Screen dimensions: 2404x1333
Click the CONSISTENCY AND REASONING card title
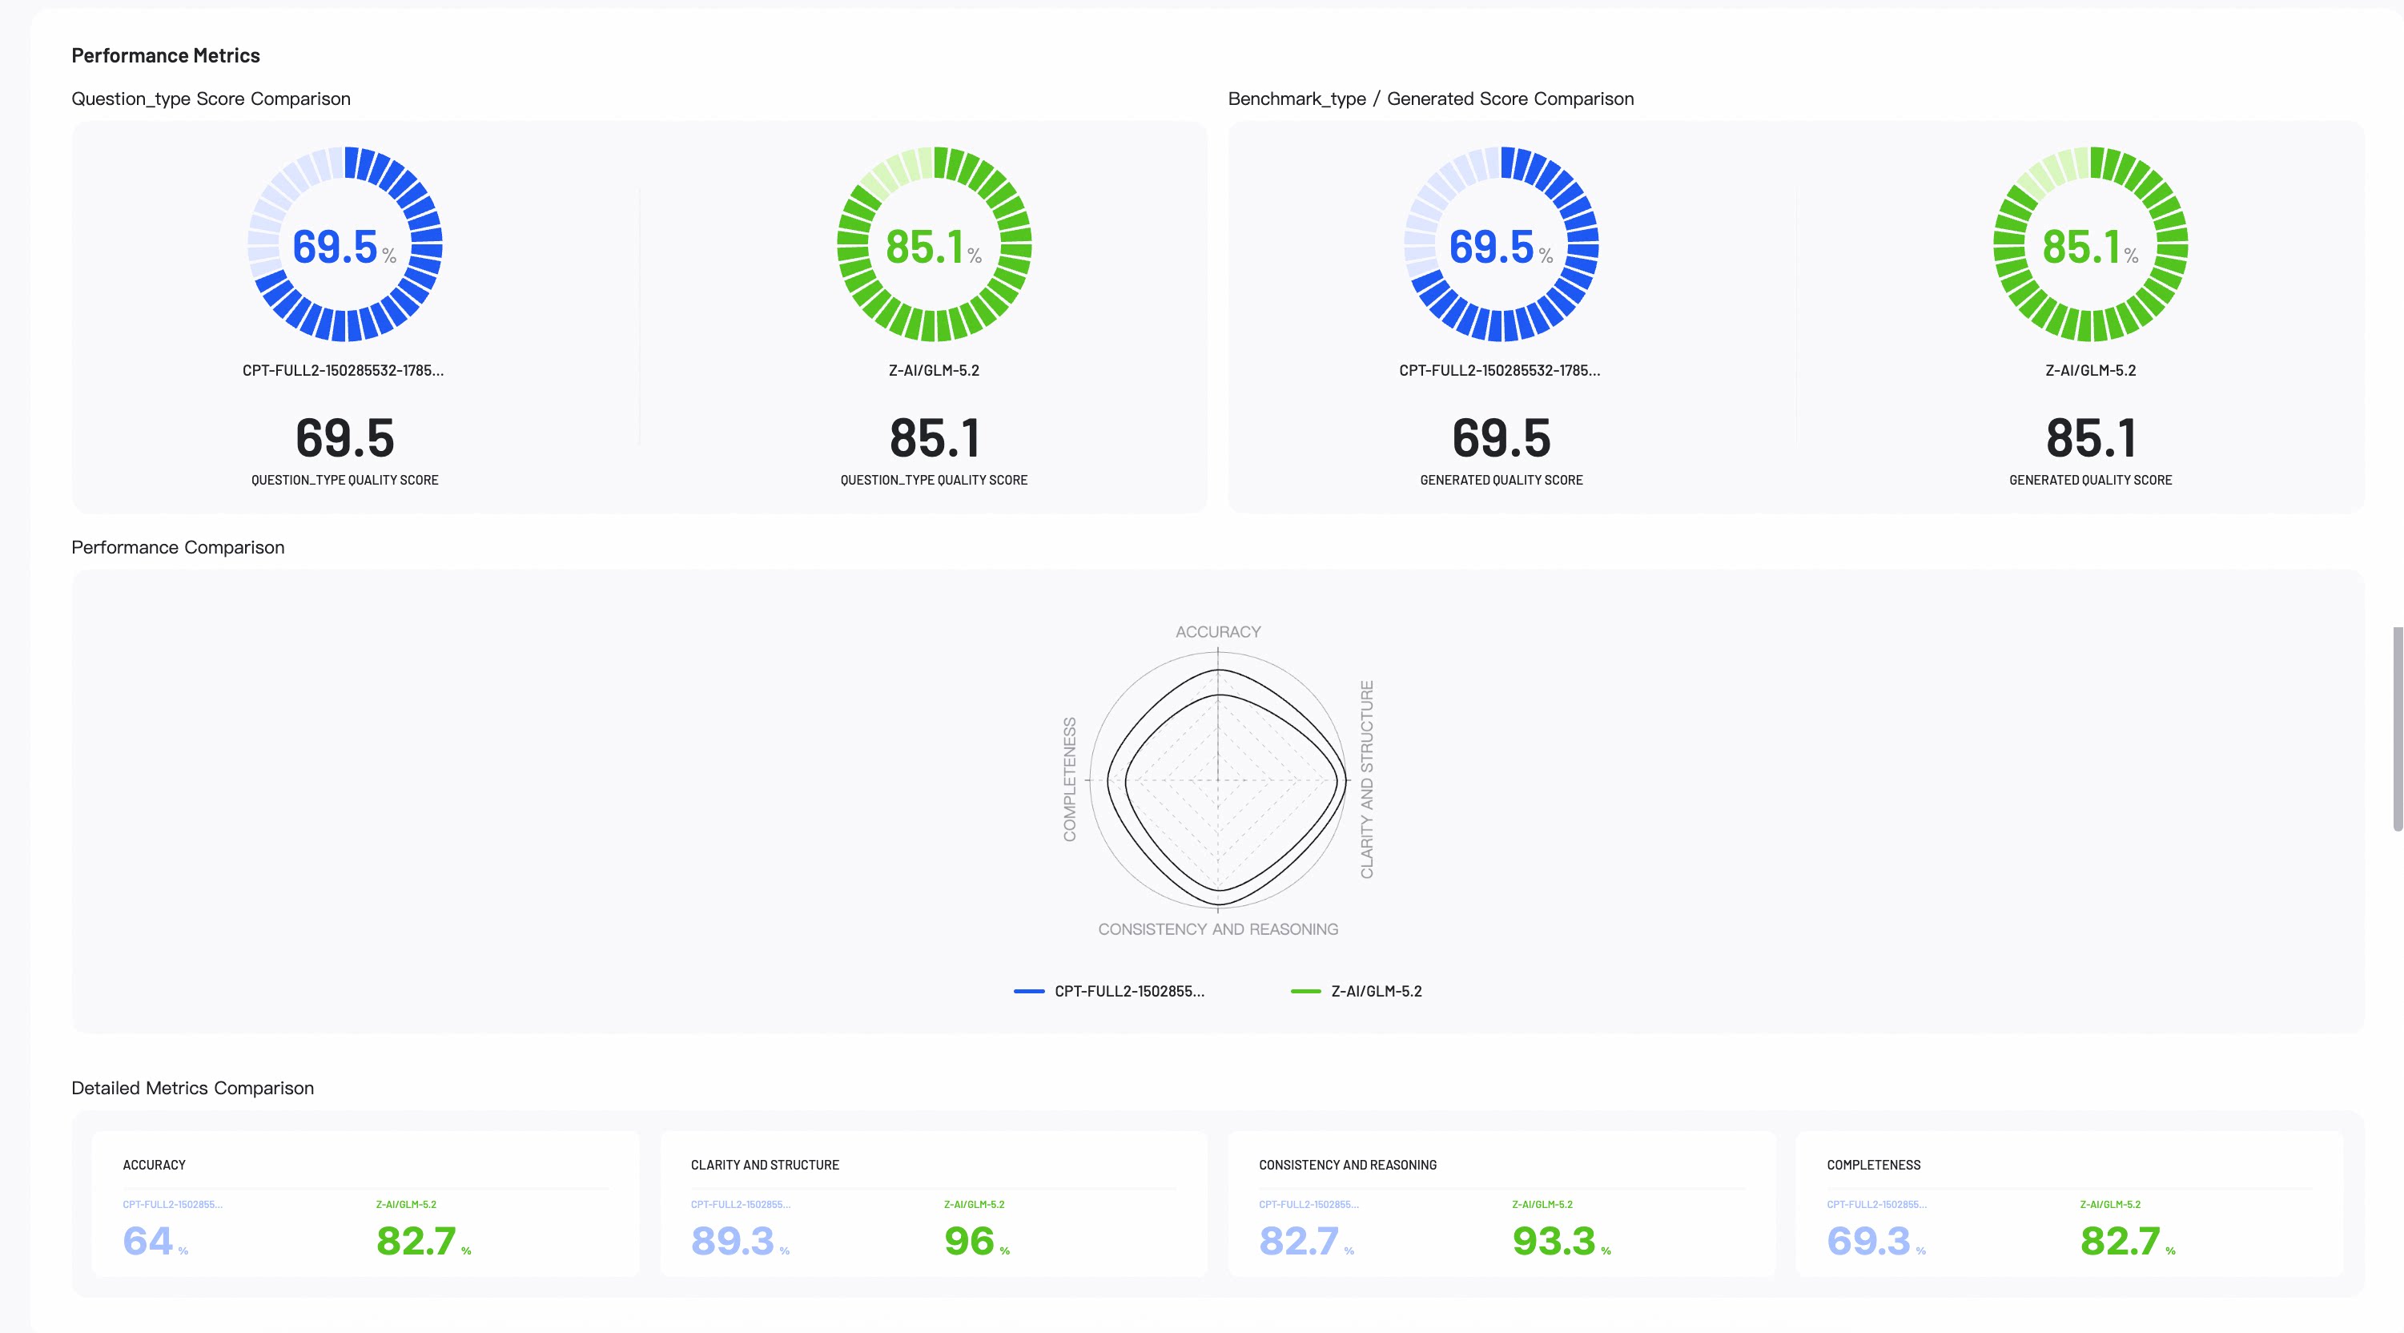[1348, 1165]
